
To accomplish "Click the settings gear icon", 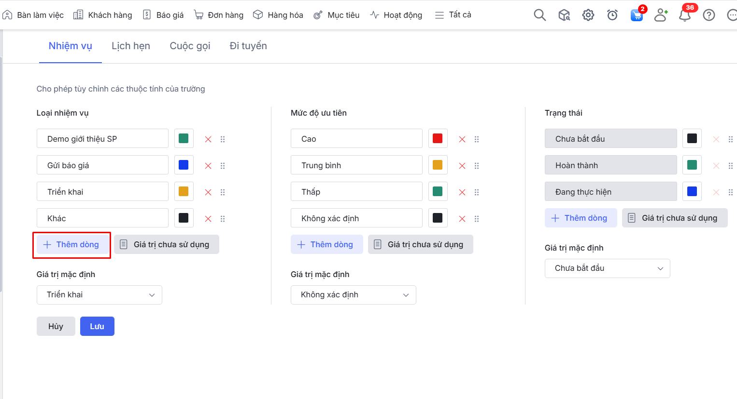I will point(588,15).
